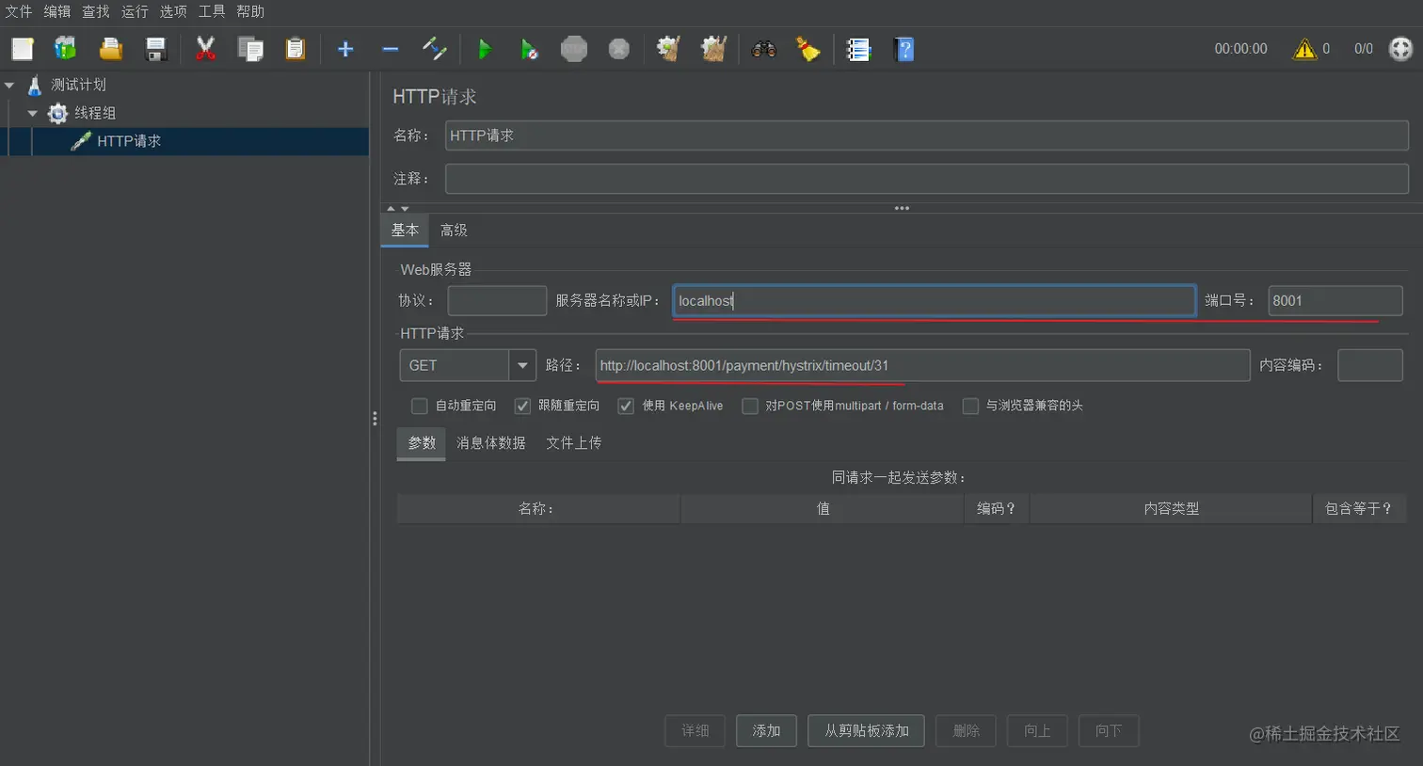Click the 协议 input field
Viewport: 1423px width, 766px height.
pyautogui.click(x=497, y=300)
